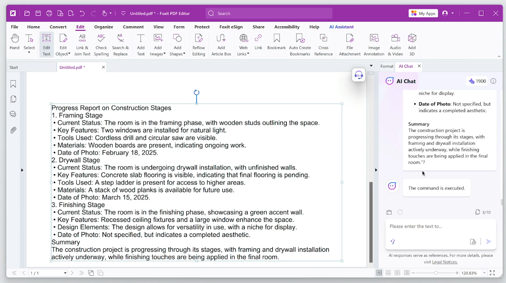Switch to the Organize ribbon tab
This screenshot has height=283, width=506.
pos(104,27)
